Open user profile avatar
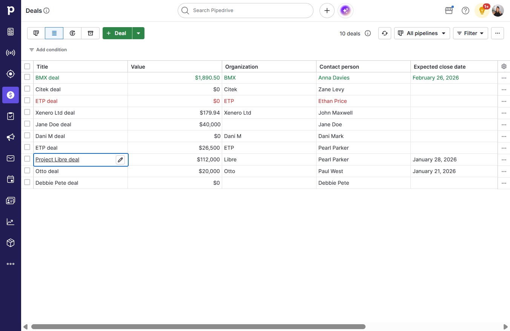 click(498, 11)
